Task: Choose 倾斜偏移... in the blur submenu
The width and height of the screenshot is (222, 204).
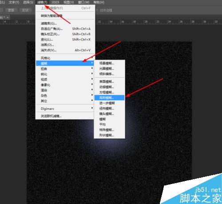Action: pos(110,74)
